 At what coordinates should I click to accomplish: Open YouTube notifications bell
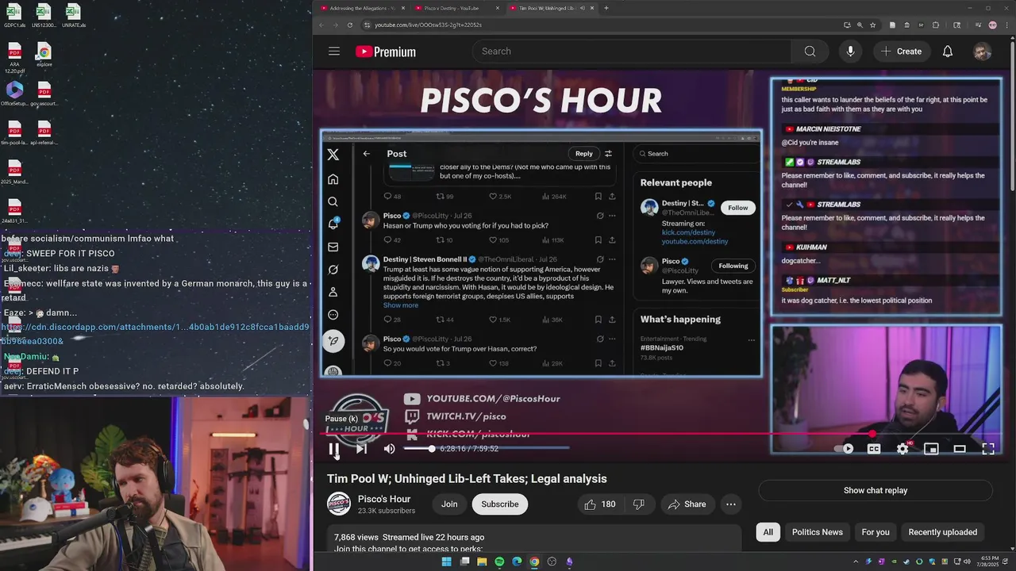948,52
